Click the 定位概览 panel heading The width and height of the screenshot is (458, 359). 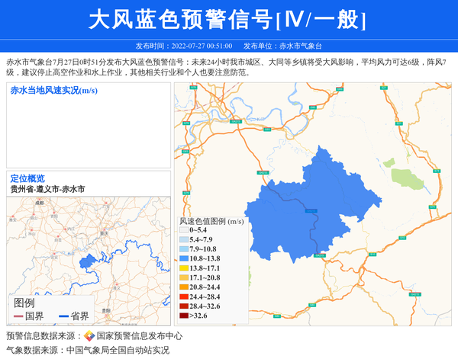coord(27,178)
